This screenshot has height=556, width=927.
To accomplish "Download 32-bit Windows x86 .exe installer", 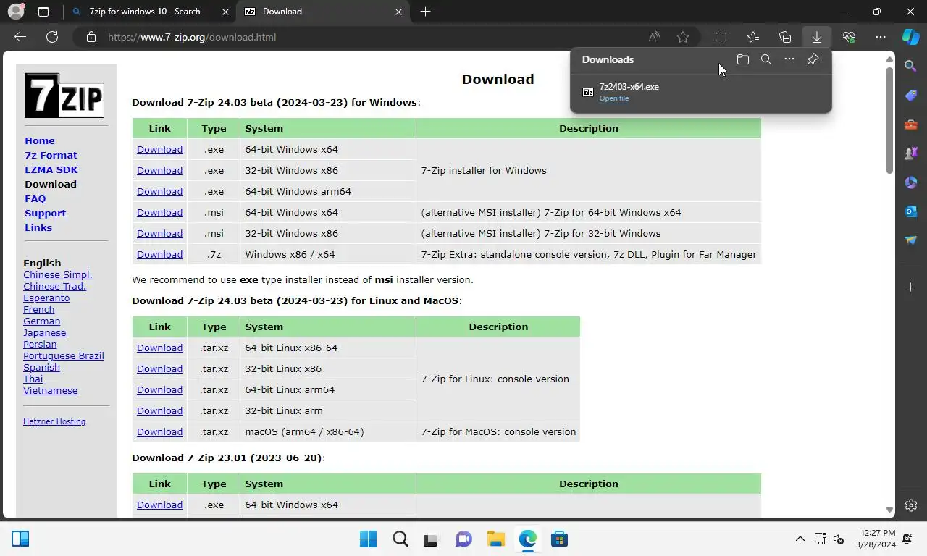I will [159, 170].
